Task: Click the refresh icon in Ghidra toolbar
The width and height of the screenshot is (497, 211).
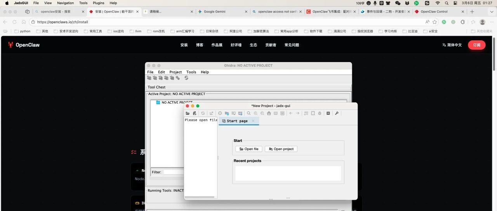Action: pos(186,78)
